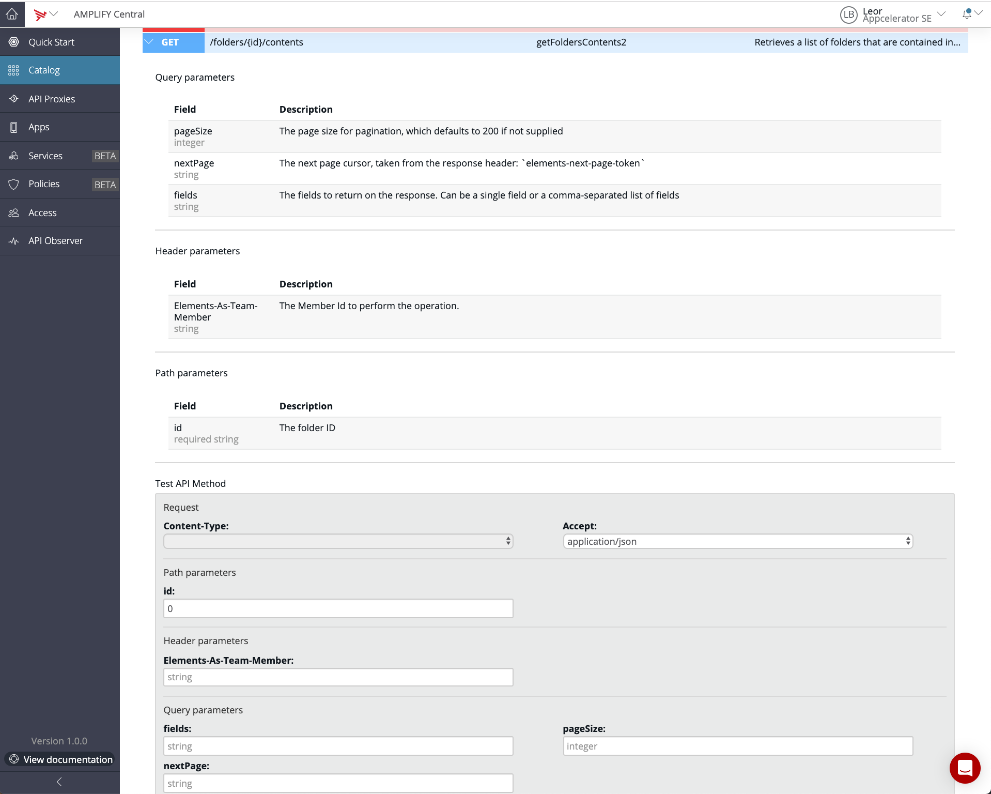The height and width of the screenshot is (794, 991).
Task: Click the fields query parameter input
Action: pos(338,746)
